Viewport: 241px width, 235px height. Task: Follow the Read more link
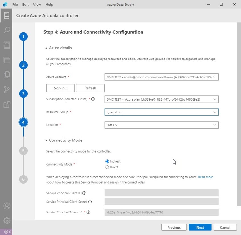[205, 177]
